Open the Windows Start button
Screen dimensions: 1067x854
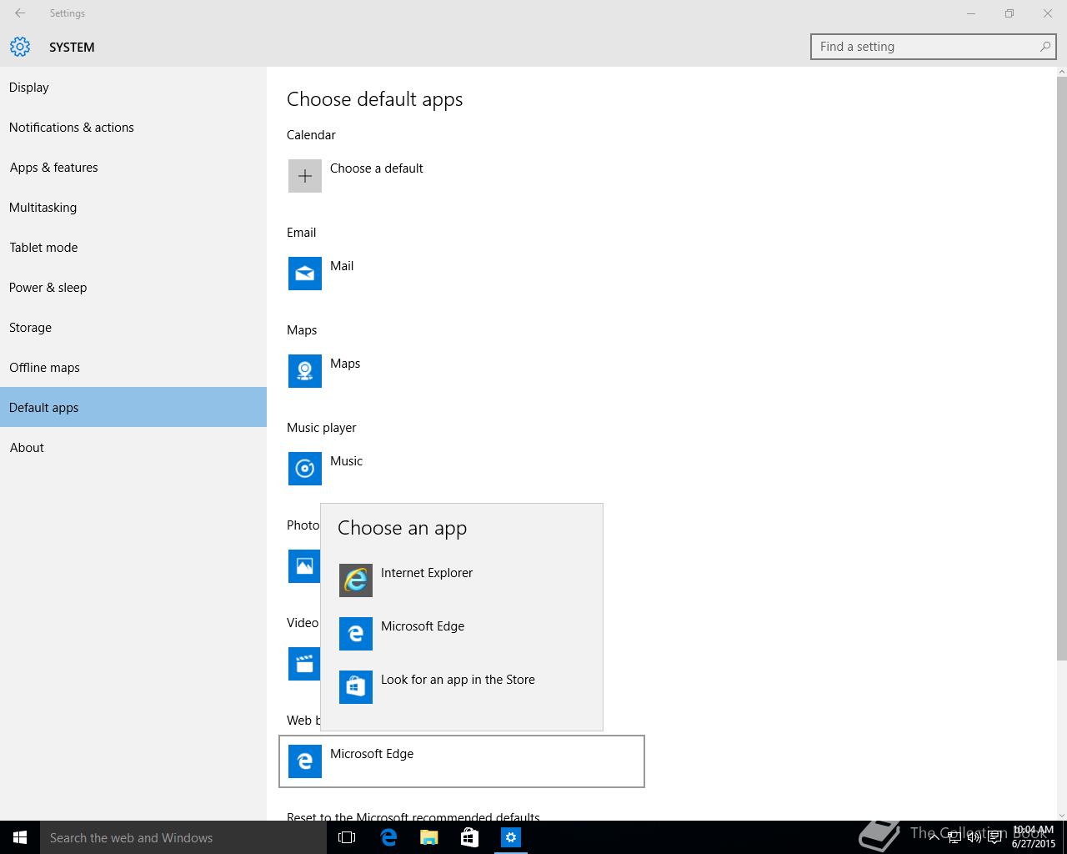coord(20,837)
